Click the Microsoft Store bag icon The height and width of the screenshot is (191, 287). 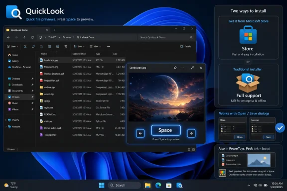(x=248, y=35)
